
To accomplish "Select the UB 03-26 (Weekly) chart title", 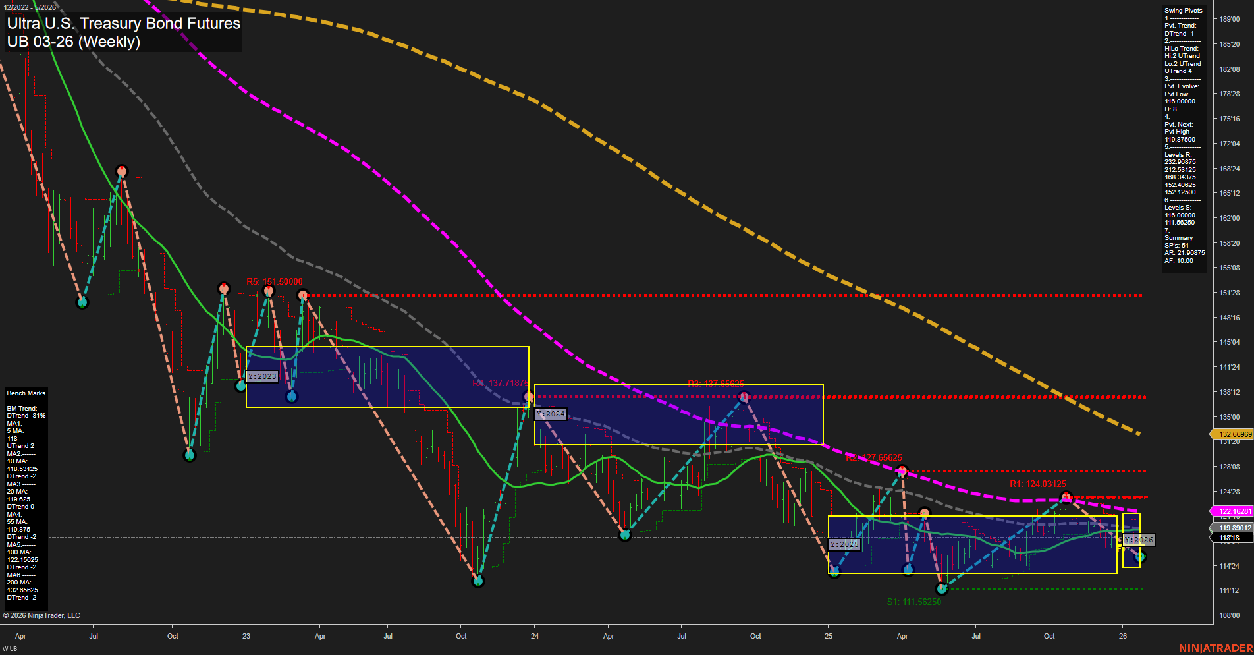I will (74, 41).
